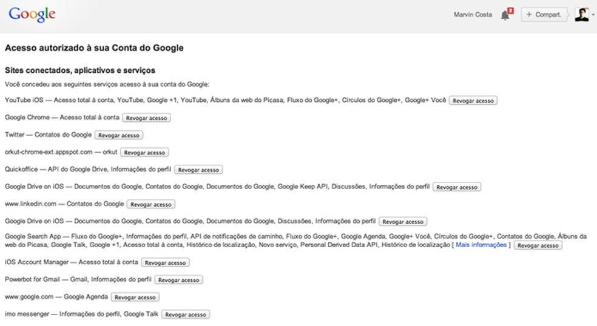Open the Mais informações link
The height and width of the screenshot is (326, 597).
[x=481, y=245]
